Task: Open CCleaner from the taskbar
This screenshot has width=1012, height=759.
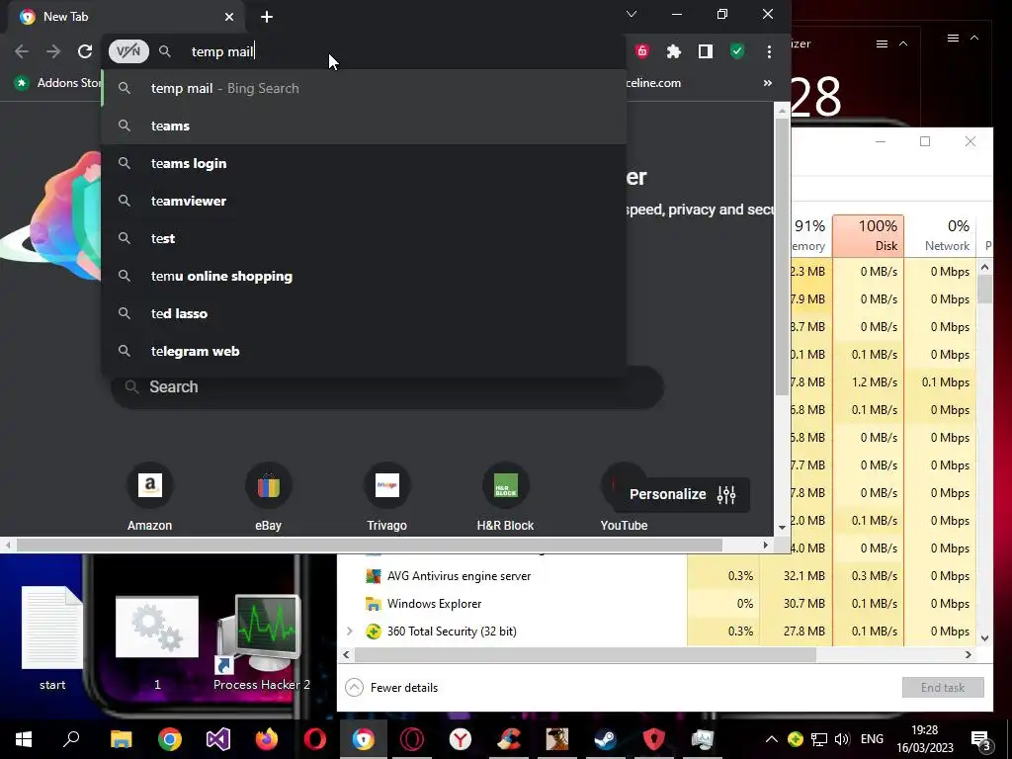Action: coord(509,739)
